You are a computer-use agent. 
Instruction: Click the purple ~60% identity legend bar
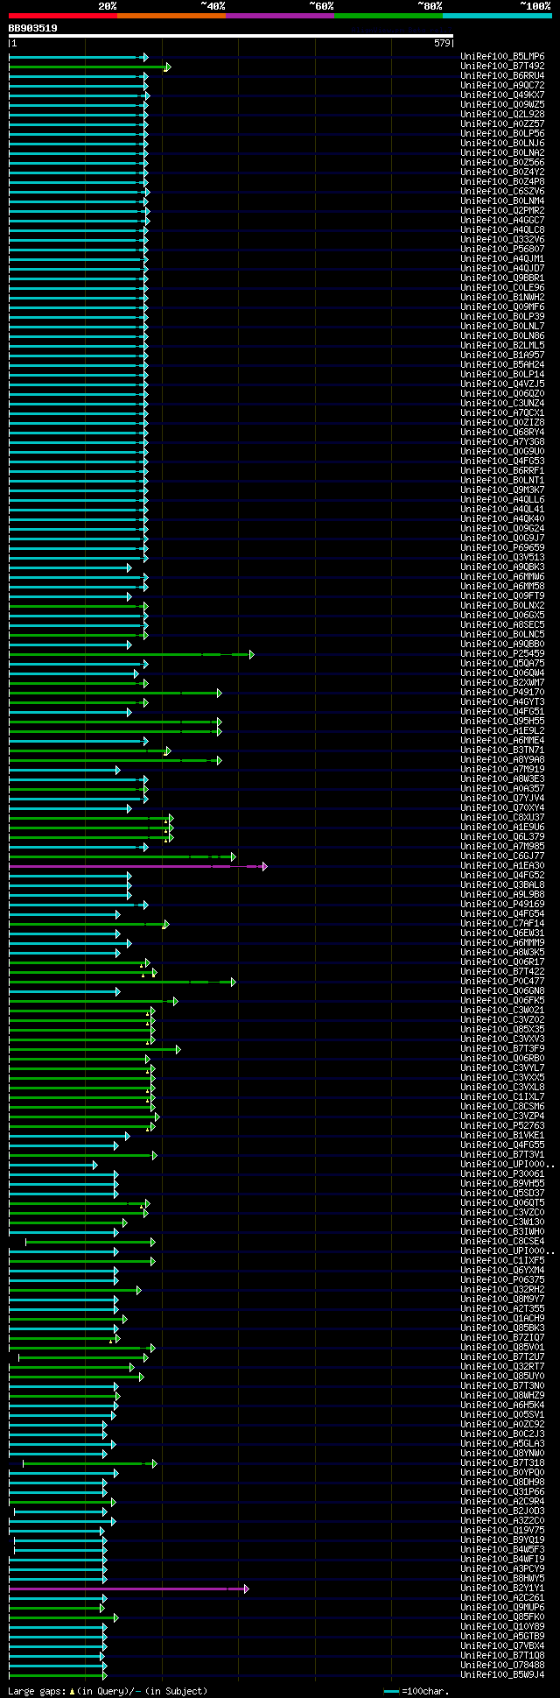pos(279,16)
